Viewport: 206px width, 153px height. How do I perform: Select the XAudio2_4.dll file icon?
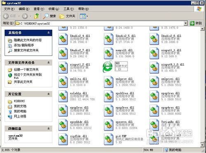pos(63,39)
